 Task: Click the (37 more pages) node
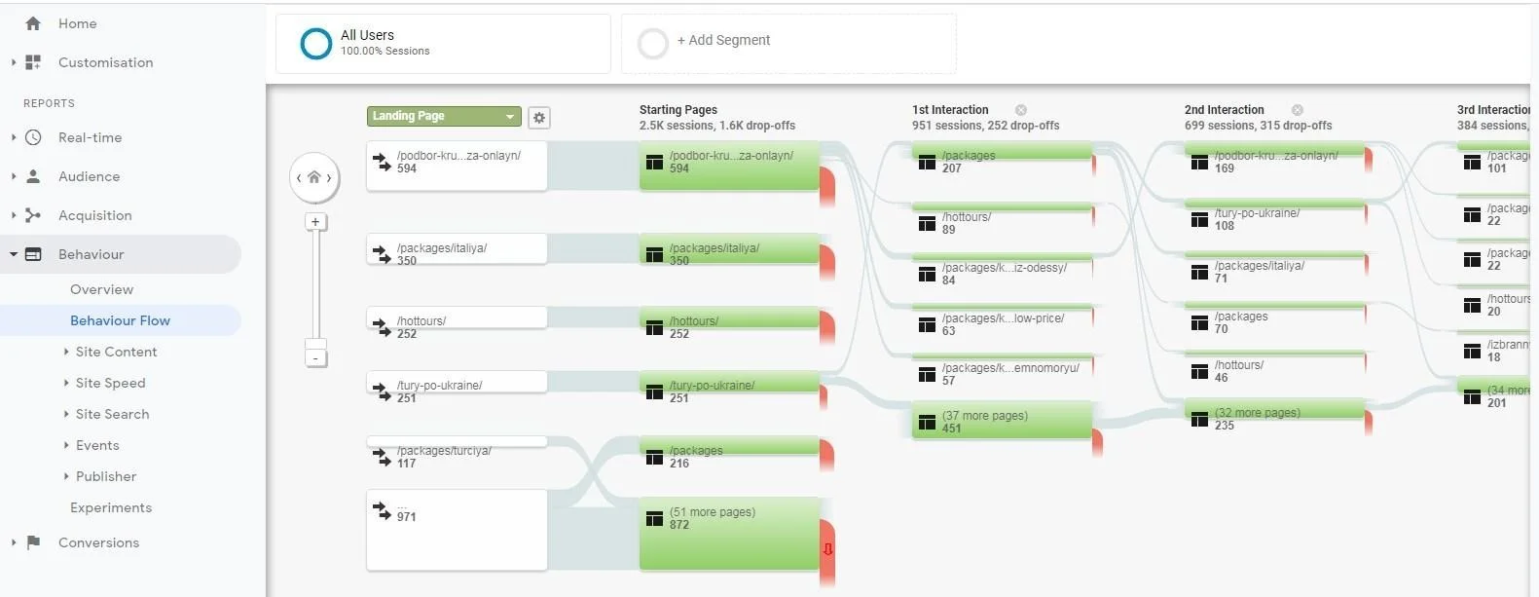pos(1001,421)
